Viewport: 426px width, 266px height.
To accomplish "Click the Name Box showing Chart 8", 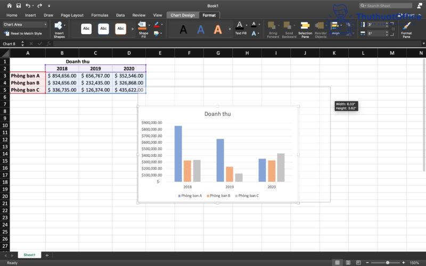I will [x=10, y=44].
